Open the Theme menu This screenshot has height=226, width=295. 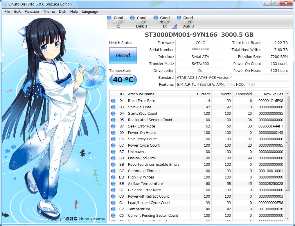click(x=48, y=11)
